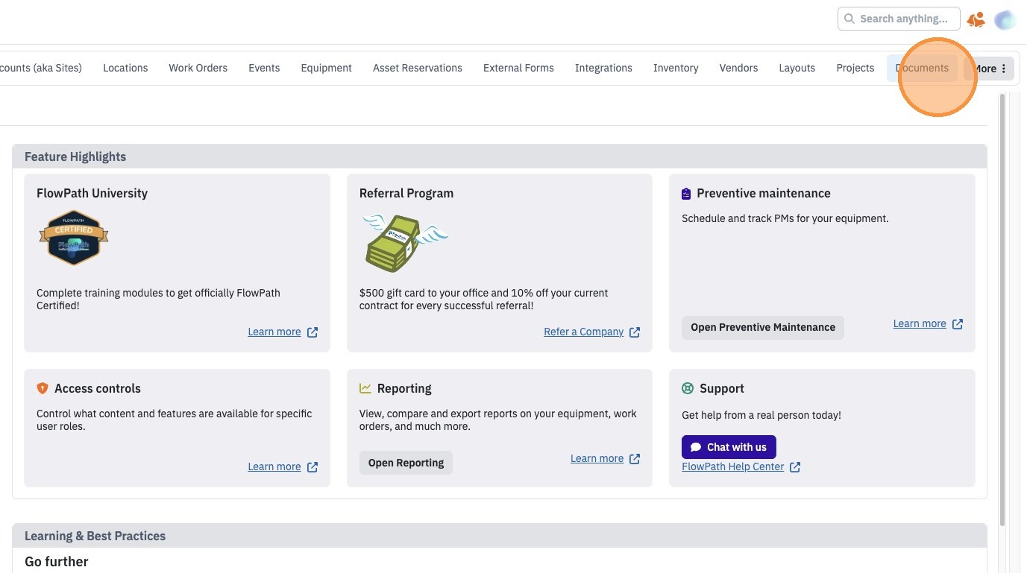The height and width of the screenshot is (573, 1027).
Task: Switch to the Events tab
Action: [x=264, y=68]
